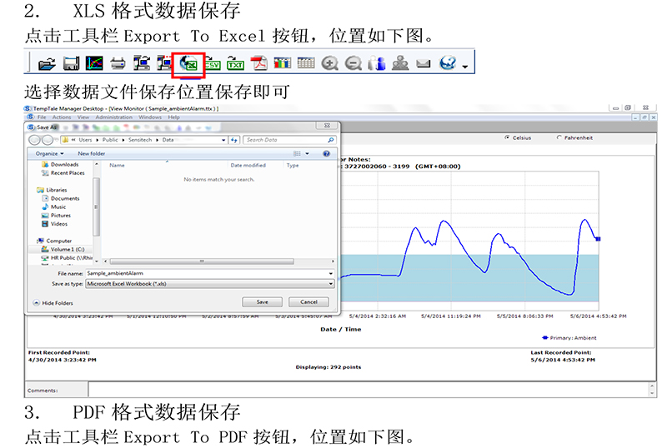Click the zoom in magnifier icon

(x=330, y=63)
